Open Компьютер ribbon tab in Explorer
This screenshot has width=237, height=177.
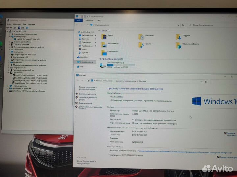tap(89, 20)
